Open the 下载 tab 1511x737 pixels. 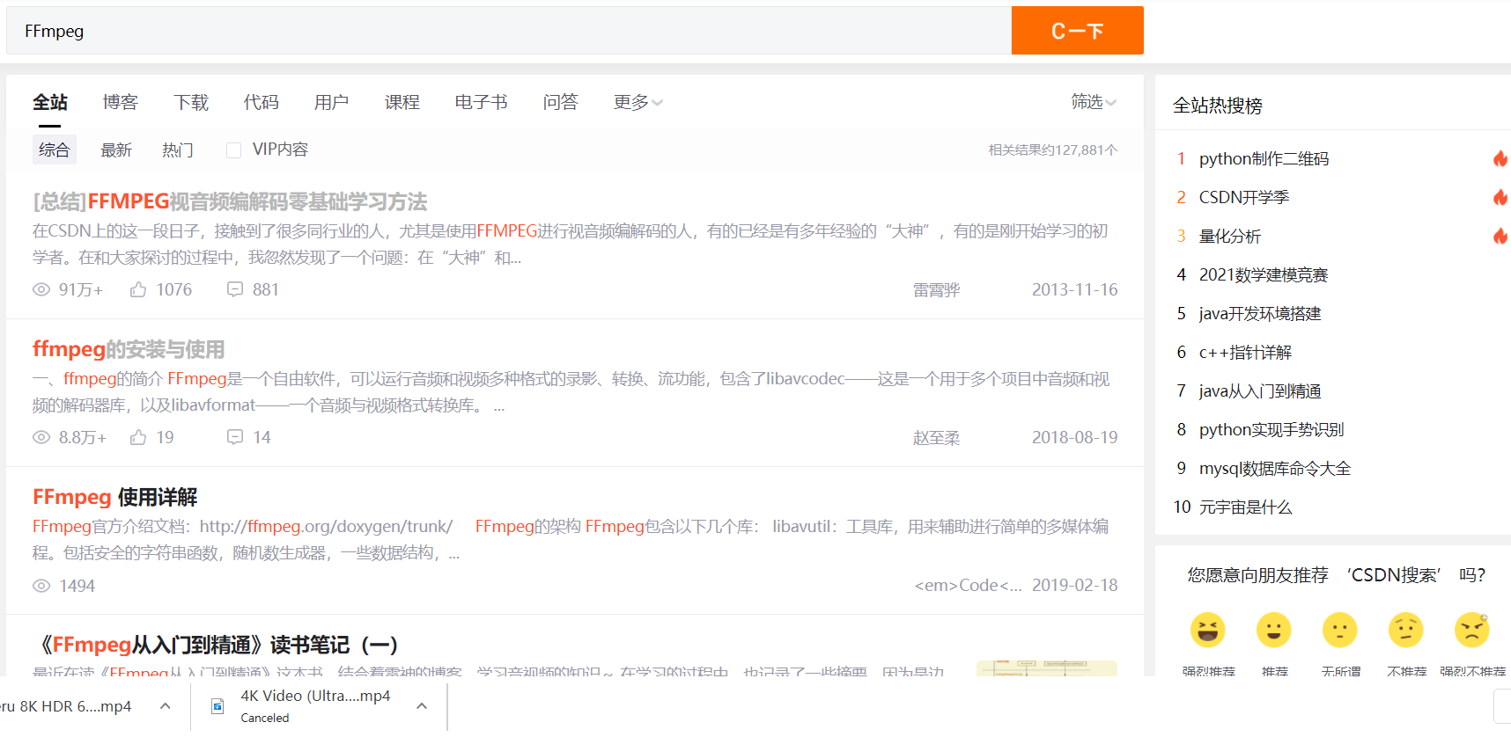point(191,102)
